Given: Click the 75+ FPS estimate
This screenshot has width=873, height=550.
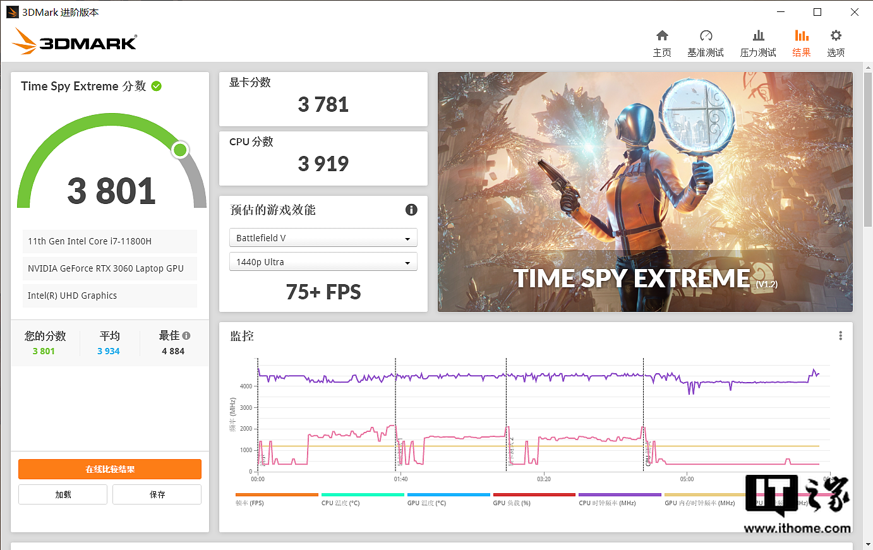Looking at the screenshot, I should click(323, 292).
